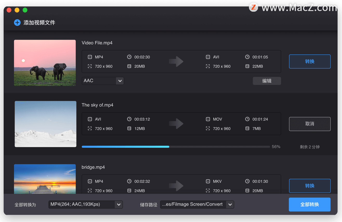Click the 剩余 2 分钟 remaining time text

(310, 147)
